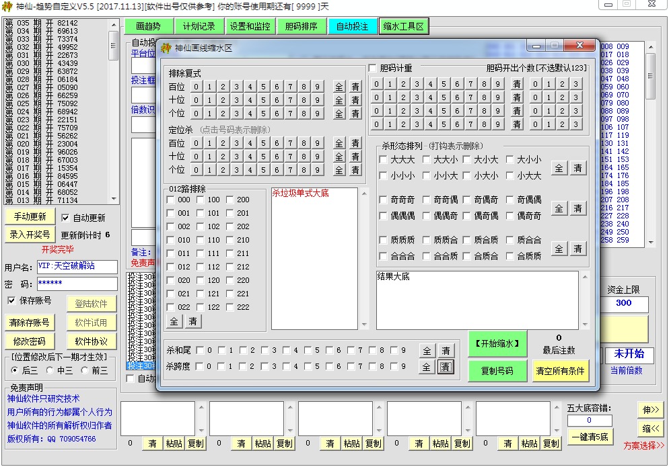Open the 计划记录 tab
669x467 pixels.
coord(199,27)
